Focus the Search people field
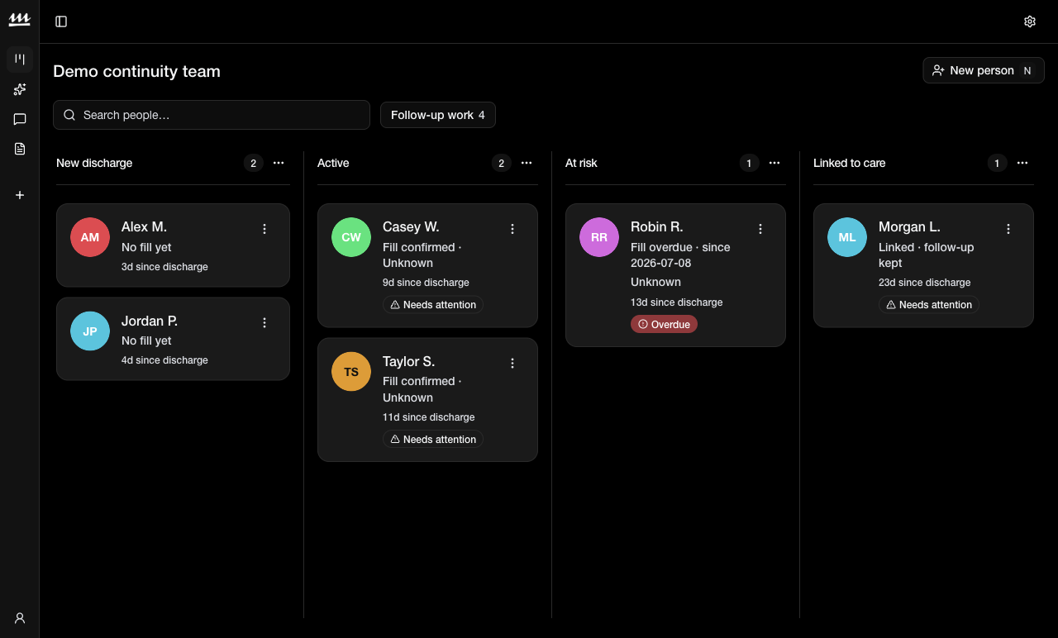This screenshot has height=638, width=1058. click(212, 115)
